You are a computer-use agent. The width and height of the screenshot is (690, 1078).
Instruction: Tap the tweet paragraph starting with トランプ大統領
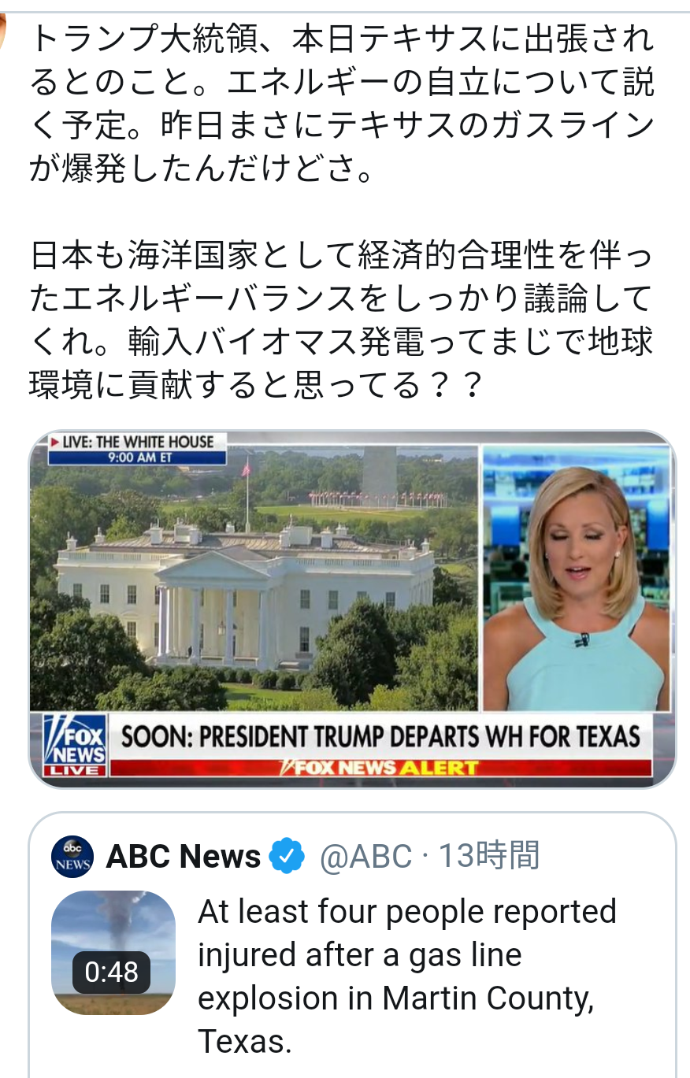coord(342,103)
